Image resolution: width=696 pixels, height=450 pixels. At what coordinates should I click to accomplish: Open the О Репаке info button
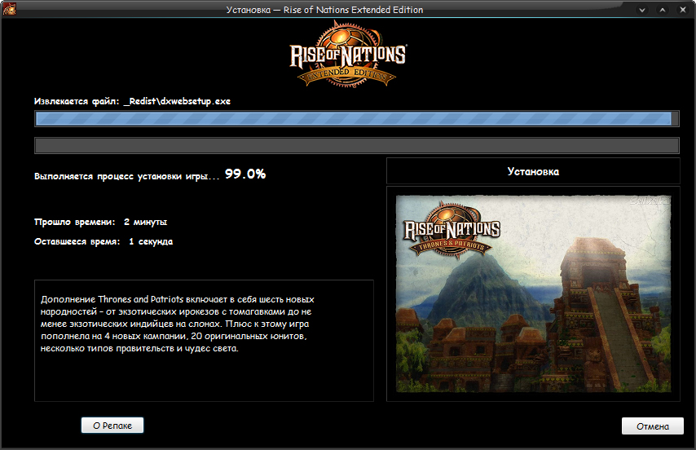(112, 426)
